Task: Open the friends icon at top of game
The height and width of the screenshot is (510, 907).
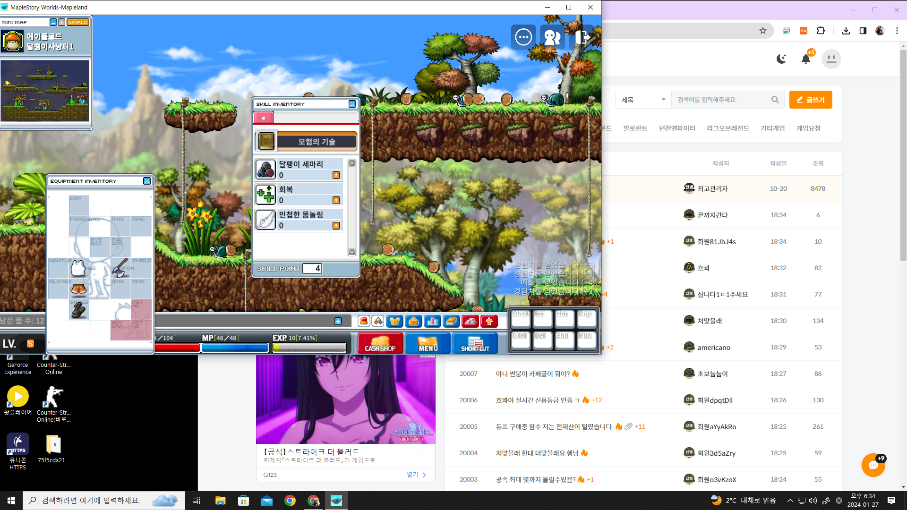Action: (552, 37)
